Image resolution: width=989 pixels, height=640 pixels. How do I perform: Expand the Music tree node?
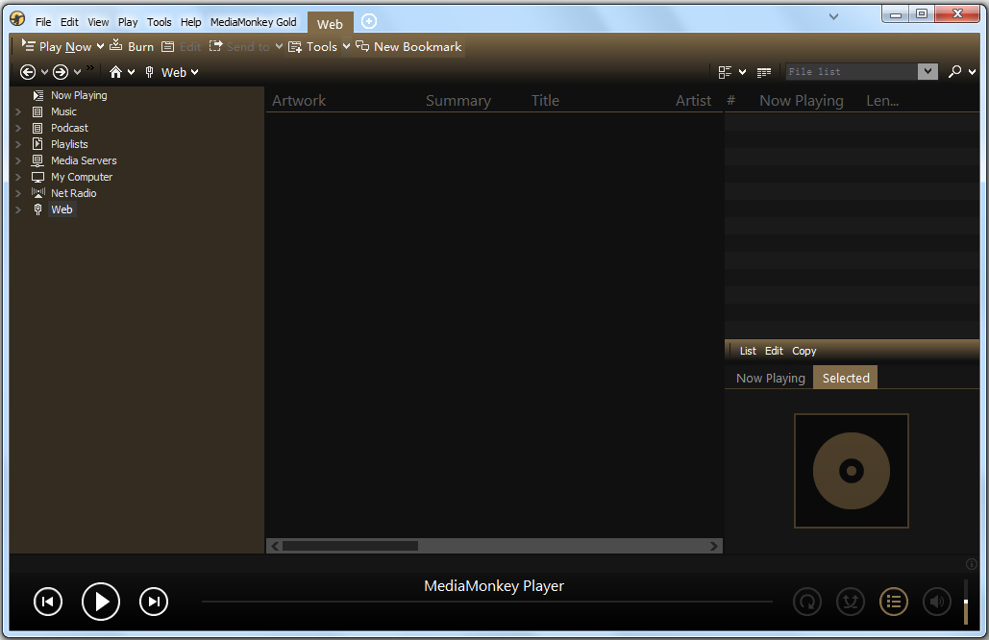(18, 111)
